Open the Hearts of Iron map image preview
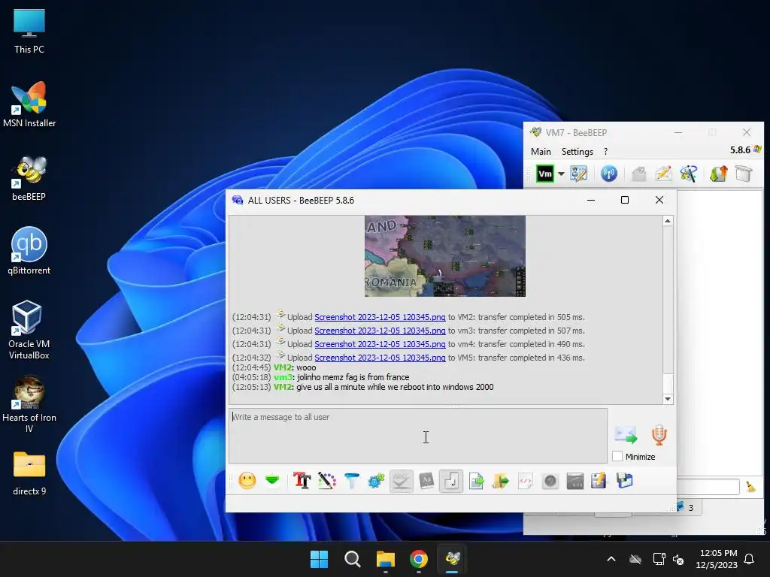 pos(445,255)
